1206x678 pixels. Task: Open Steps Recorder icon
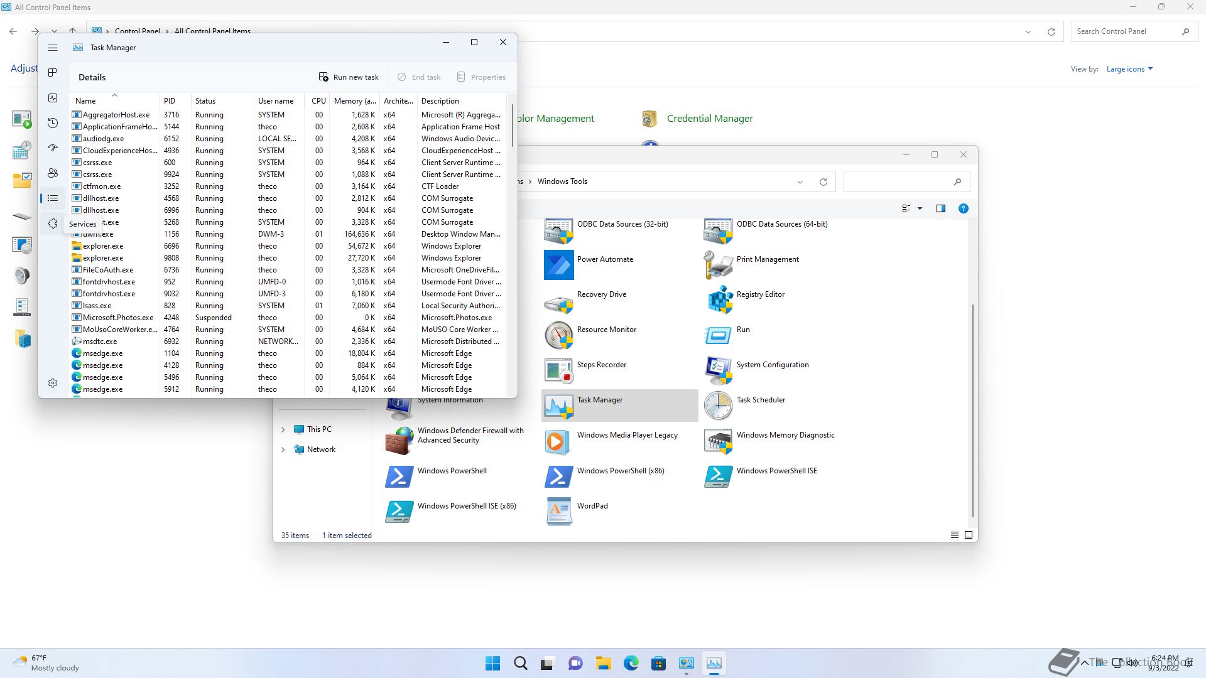coord(558,370)
